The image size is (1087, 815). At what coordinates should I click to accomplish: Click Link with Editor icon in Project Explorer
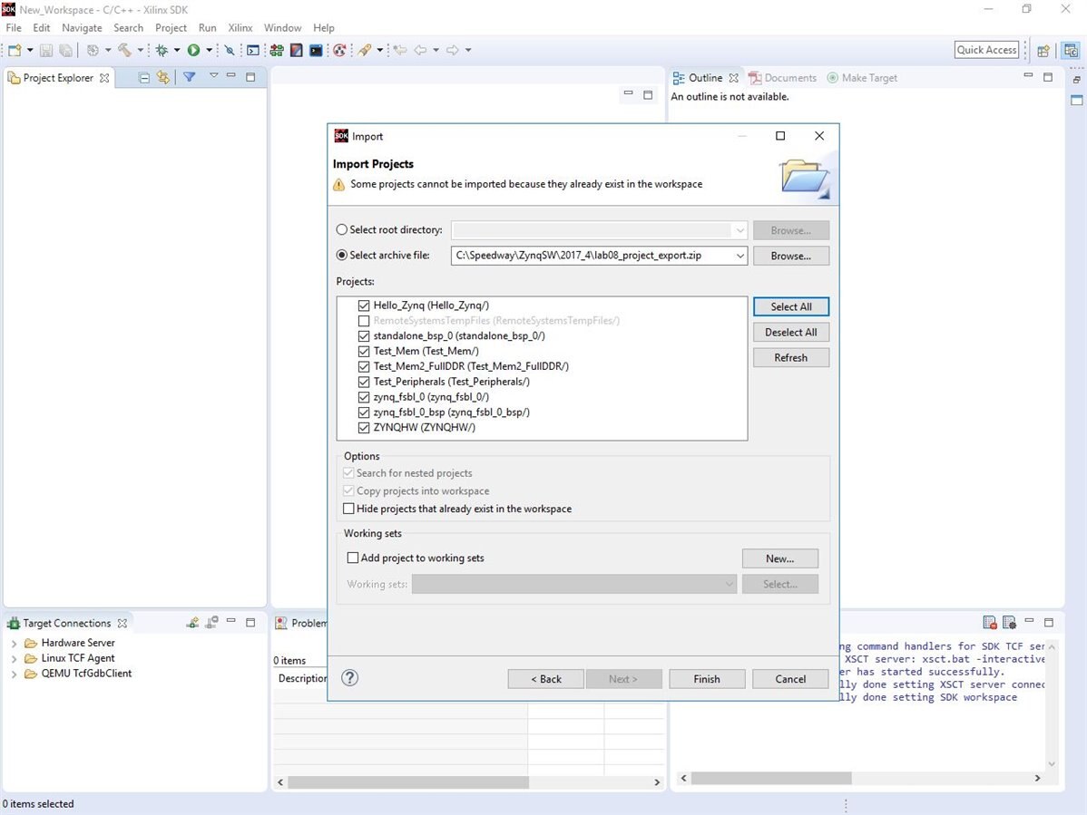pyautogui.click(x=163, y=78)
